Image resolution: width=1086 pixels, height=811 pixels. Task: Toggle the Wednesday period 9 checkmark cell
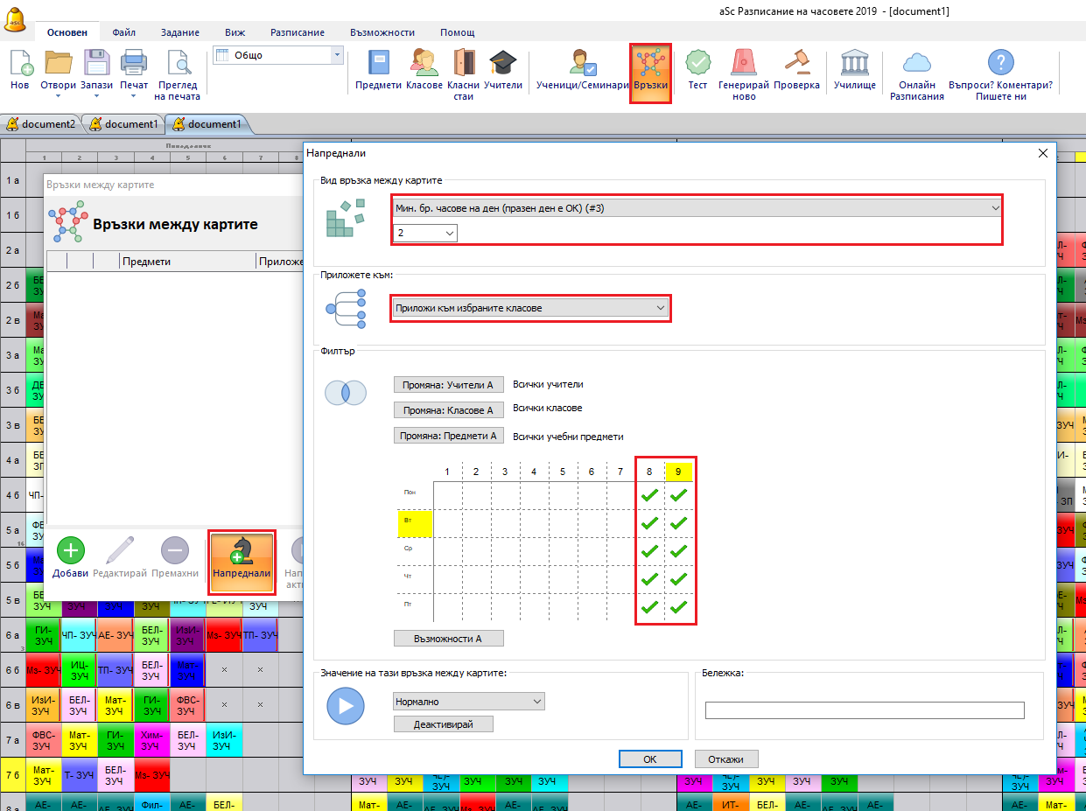[x=678, y=551]
